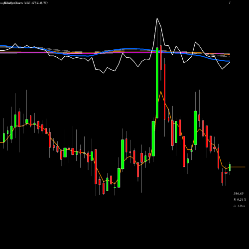Click the volume label V: 0.21 X

(240, 200)
